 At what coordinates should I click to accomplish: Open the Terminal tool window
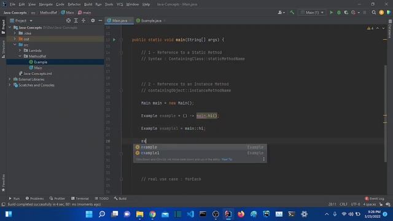click(80, 198)
